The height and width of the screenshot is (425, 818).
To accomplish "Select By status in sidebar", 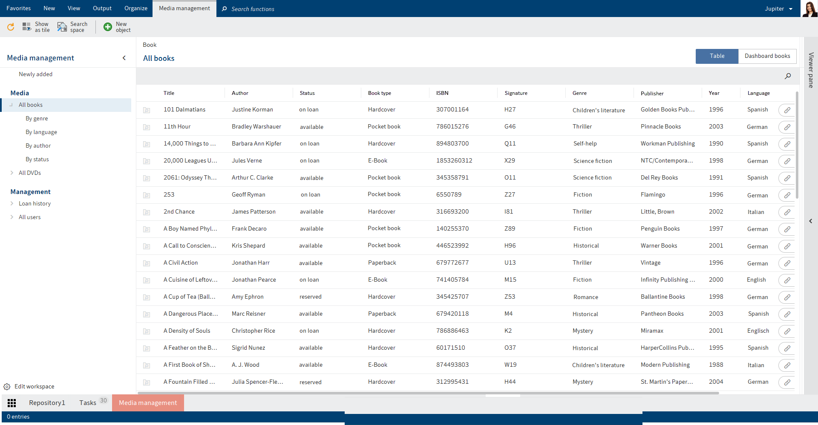I will tap(37, 159).
